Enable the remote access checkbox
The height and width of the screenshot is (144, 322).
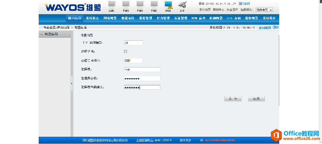[x=125, y=51]
